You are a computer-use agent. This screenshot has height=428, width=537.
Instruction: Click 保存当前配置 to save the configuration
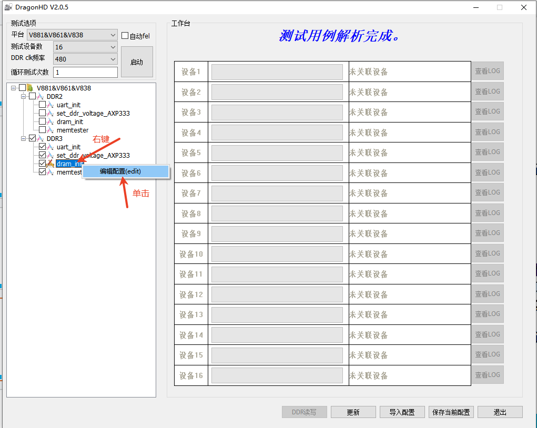point(451,412)
